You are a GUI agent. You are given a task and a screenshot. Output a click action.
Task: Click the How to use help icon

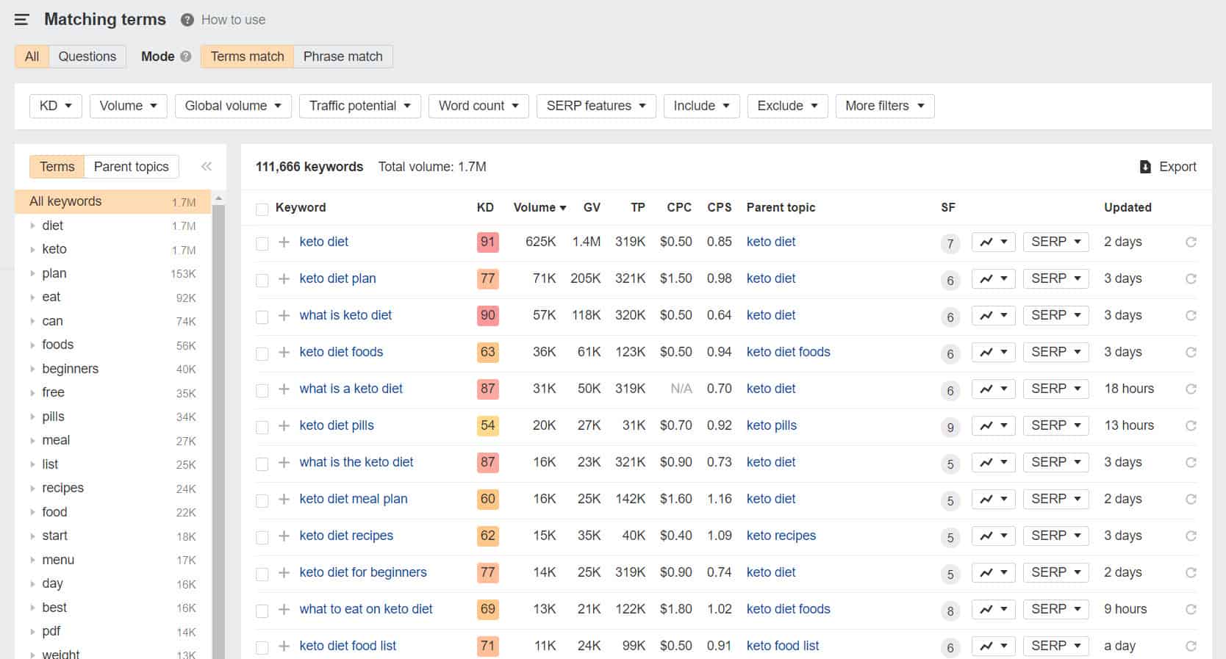pos(187,20)
